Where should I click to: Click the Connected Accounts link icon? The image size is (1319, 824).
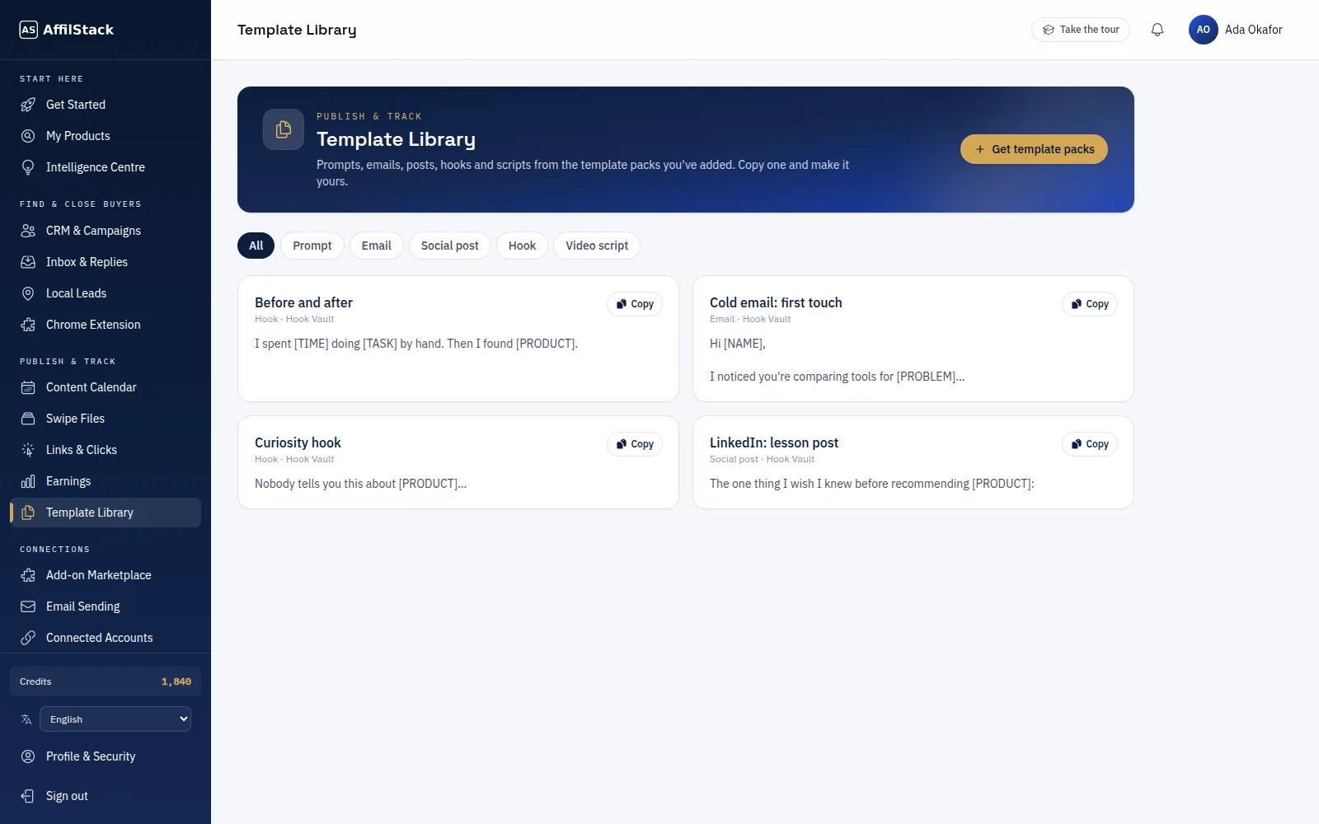pyautogui.click(x=28, y=638)
